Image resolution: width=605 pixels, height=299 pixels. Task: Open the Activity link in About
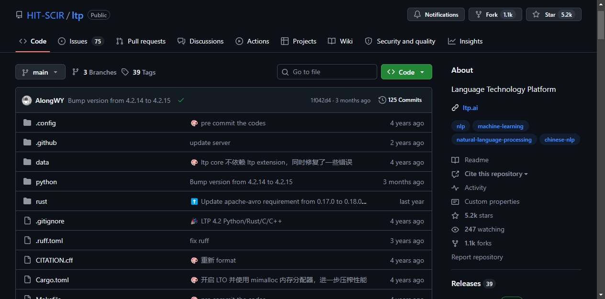(x=469, y=188)
